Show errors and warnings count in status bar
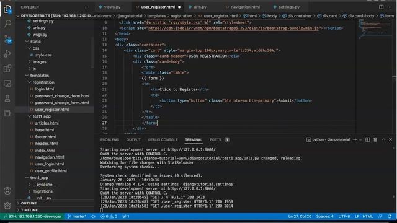 click(x=109, y=217)
